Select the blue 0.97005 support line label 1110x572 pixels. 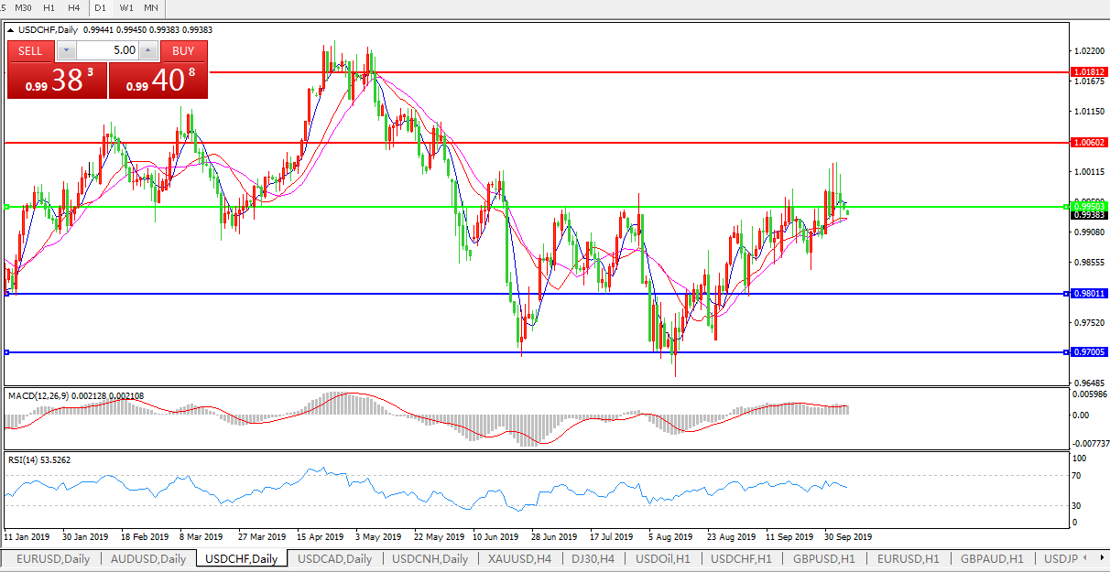(x=1090, y=352)
